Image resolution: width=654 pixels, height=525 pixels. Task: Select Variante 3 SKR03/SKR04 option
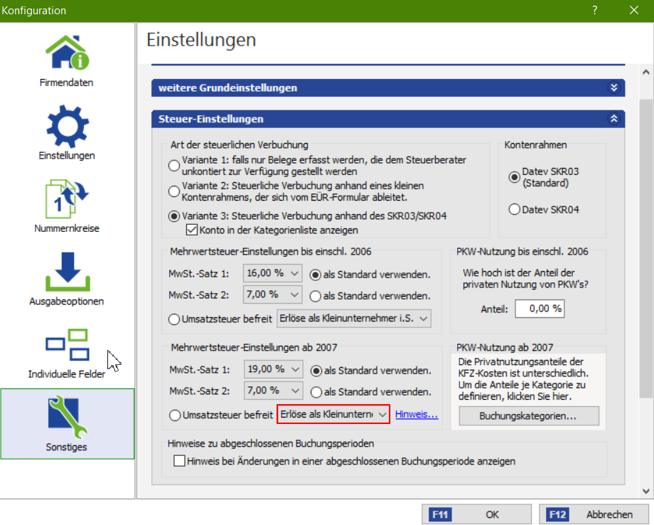pos(174,216)
